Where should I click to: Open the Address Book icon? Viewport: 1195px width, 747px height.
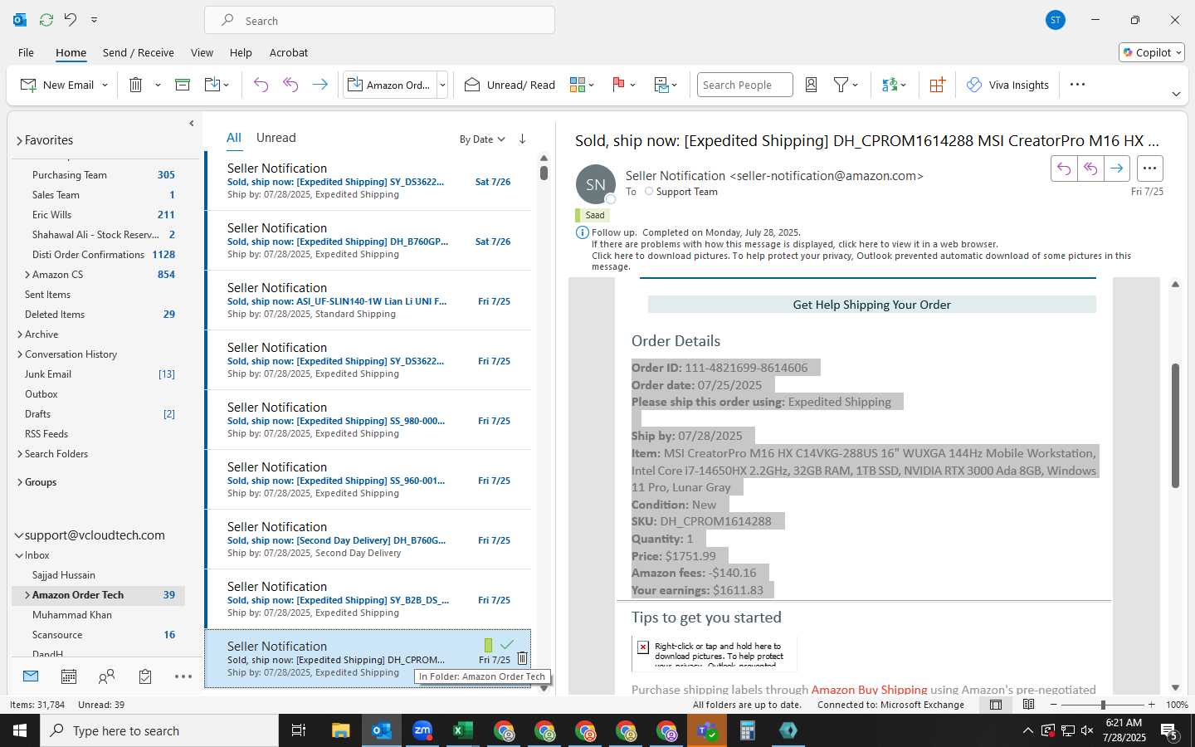812,85
